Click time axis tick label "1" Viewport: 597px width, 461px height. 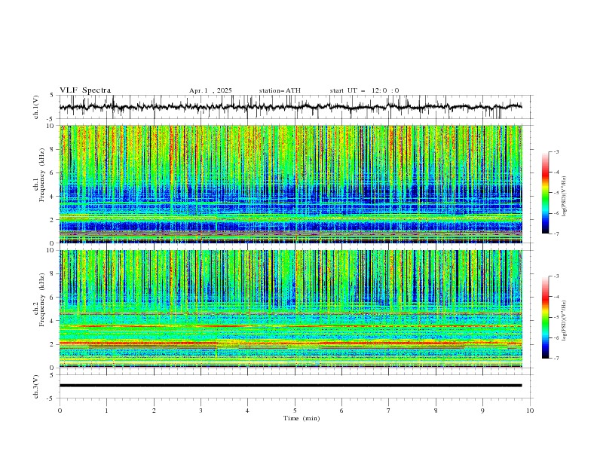(106, 411)
